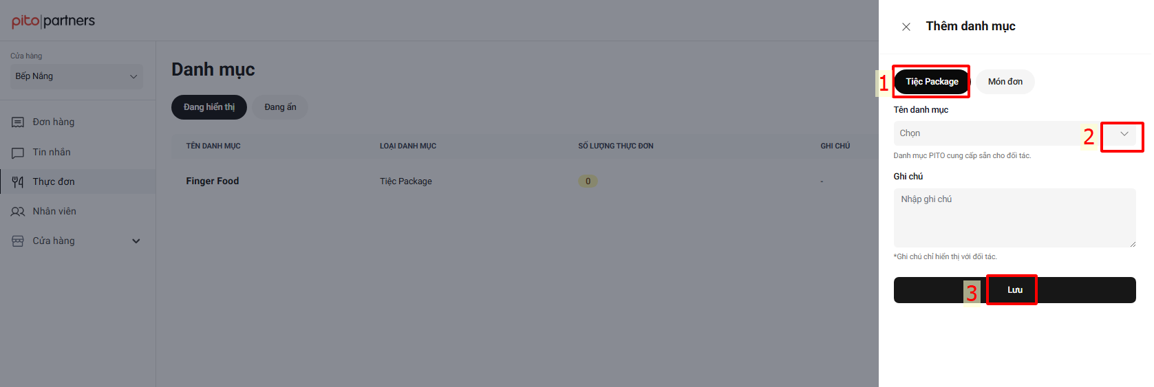Select the Tiệc Package category type
1154x387 pixels.
point(932,82)
